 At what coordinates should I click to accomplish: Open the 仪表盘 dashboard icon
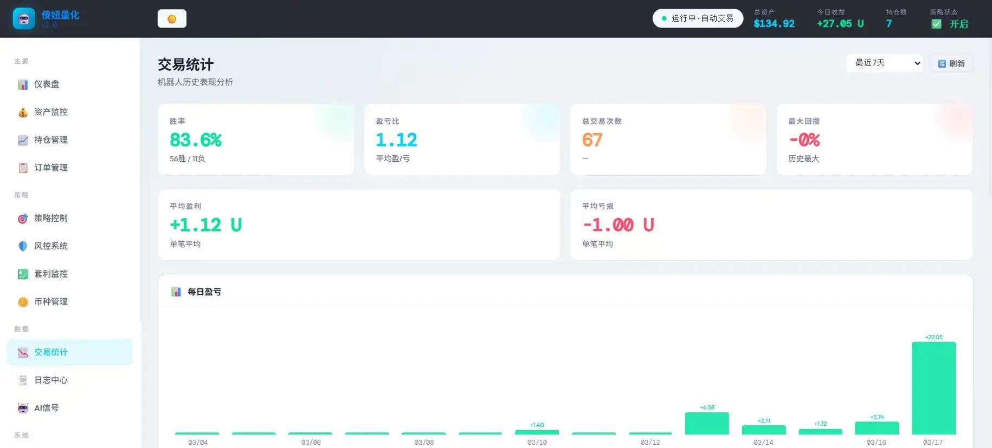coord(23,84)
